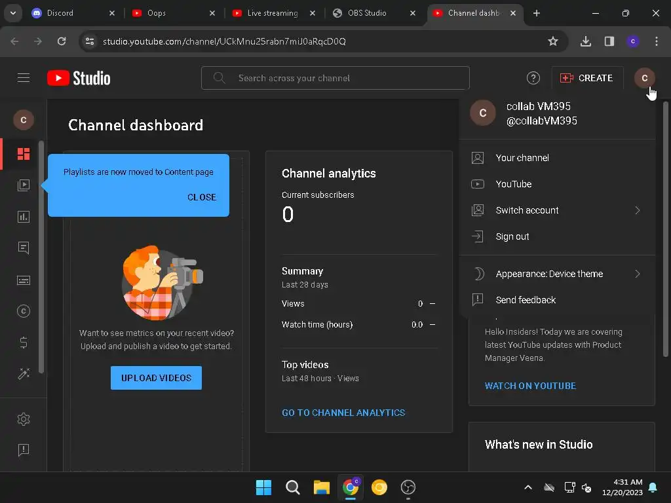Open the Analytics sidebar icon
The width and height of the screenshot is (671, 503).
pyautogui.click(x=24, y=217)
